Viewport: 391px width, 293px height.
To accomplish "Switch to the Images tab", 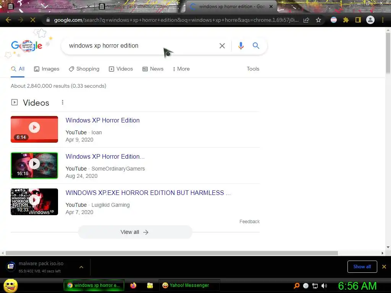I will tap(47, 69).
